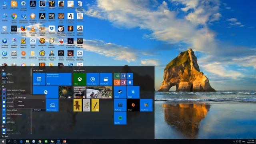This screenshot has width=256, height=144.
Task: Open taskbar Search
Action: tap(9, 142)
